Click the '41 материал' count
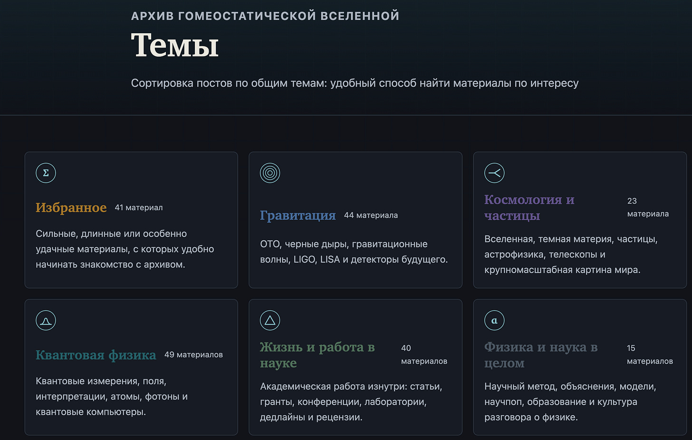The image size is (692, 440). (139, 207)
